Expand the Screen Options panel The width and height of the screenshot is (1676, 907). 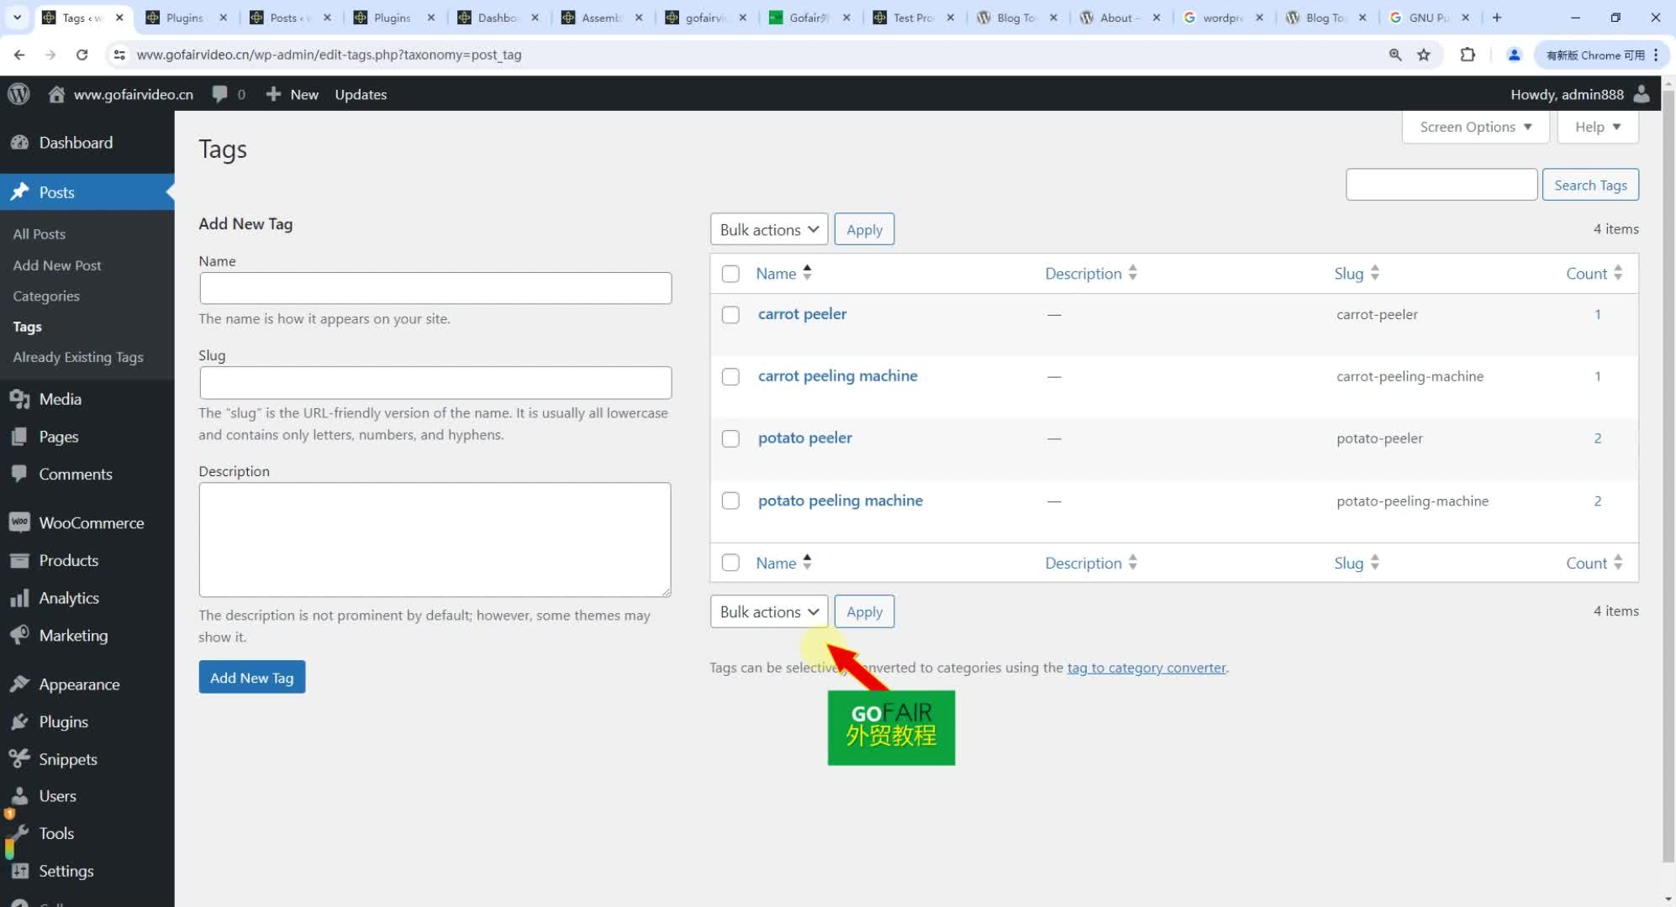[1475, 127]
